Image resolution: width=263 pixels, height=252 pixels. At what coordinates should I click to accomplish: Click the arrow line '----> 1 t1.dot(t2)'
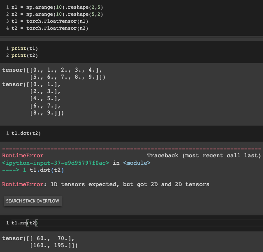tap(33, 170)
